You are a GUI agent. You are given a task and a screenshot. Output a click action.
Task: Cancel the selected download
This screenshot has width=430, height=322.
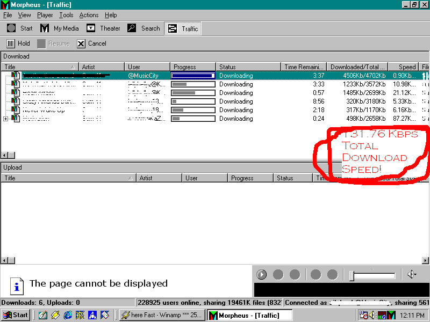click(91, 43)
